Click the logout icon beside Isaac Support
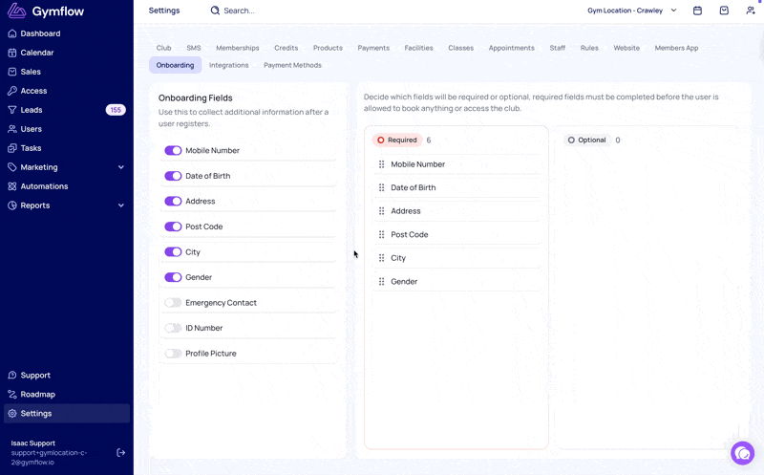The height and width of the screenshot is (475, 764). coord(120,452)
